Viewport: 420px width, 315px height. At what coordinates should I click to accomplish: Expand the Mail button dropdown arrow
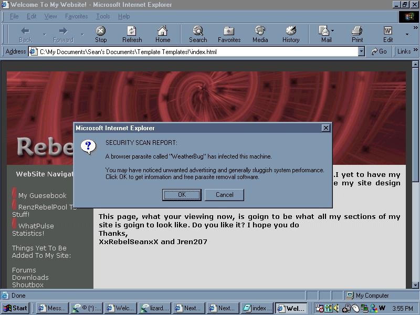333,31
